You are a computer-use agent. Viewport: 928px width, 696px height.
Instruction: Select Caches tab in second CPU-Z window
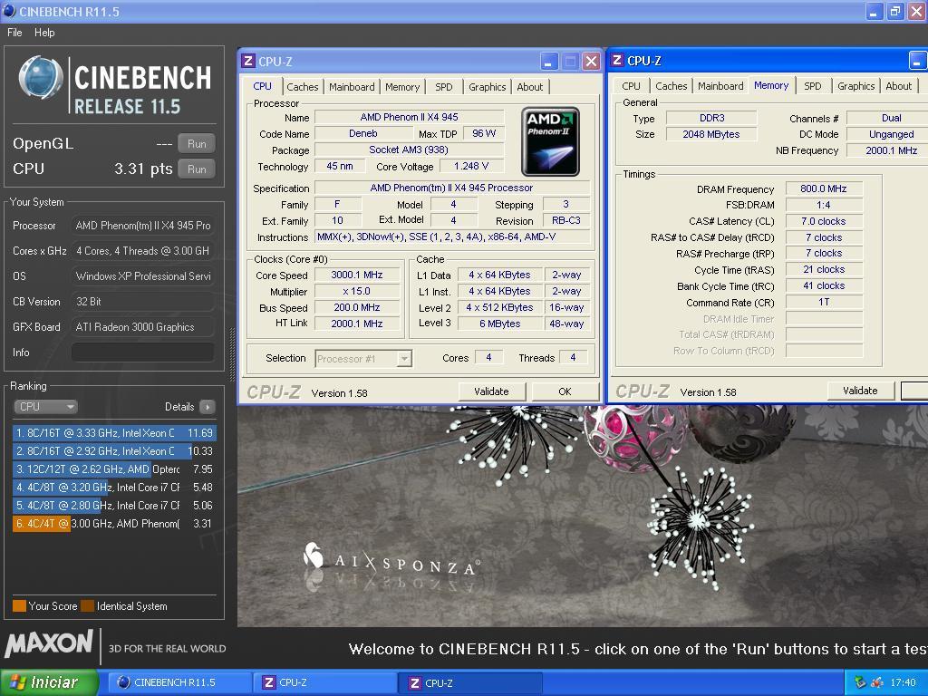pos(672,86)
